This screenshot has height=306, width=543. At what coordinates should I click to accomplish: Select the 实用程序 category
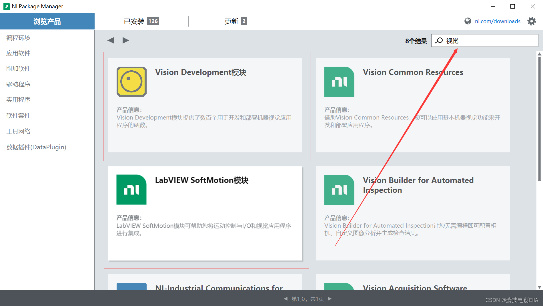click(x=18, y=100)
